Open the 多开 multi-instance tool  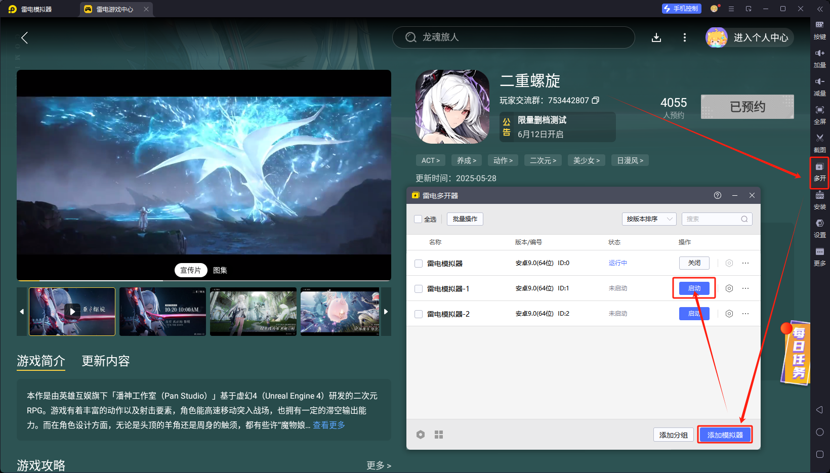[819, 172]
